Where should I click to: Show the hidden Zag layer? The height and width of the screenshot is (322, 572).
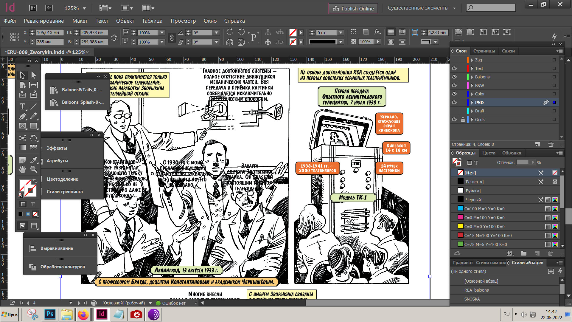pos(454,60)
